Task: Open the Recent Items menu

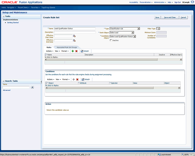Action: (x=23, y=8)
